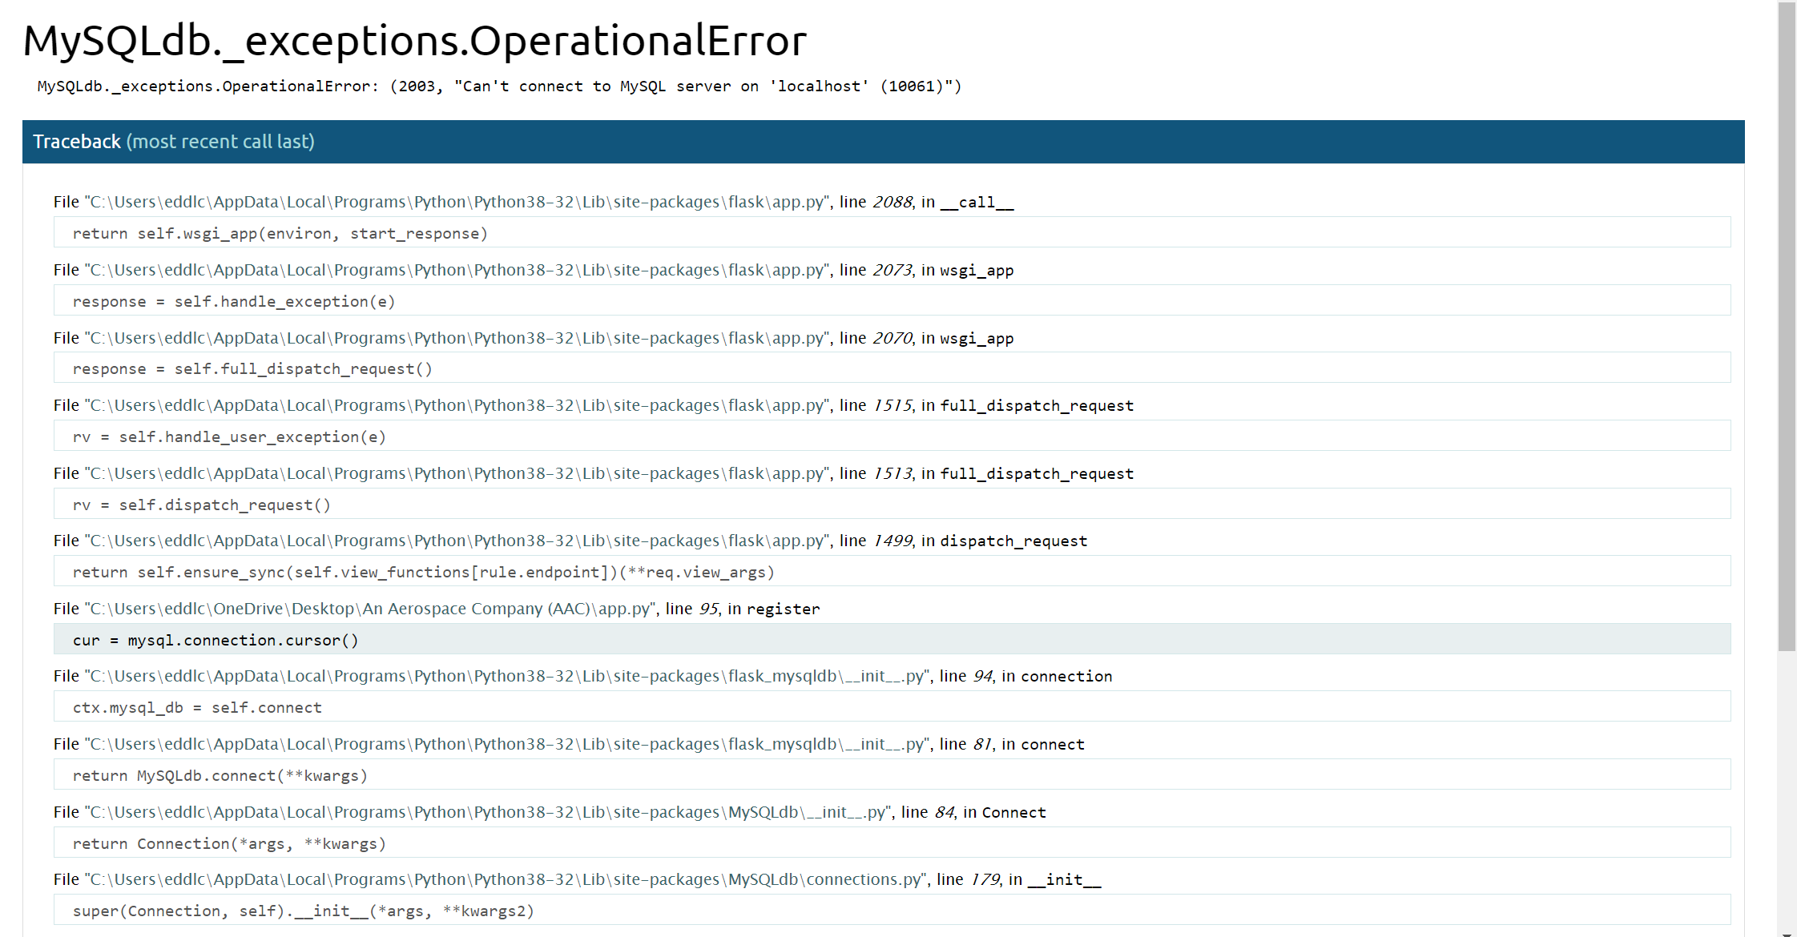Click highlighted line cur = mysql.connection.cursor()

892,640
